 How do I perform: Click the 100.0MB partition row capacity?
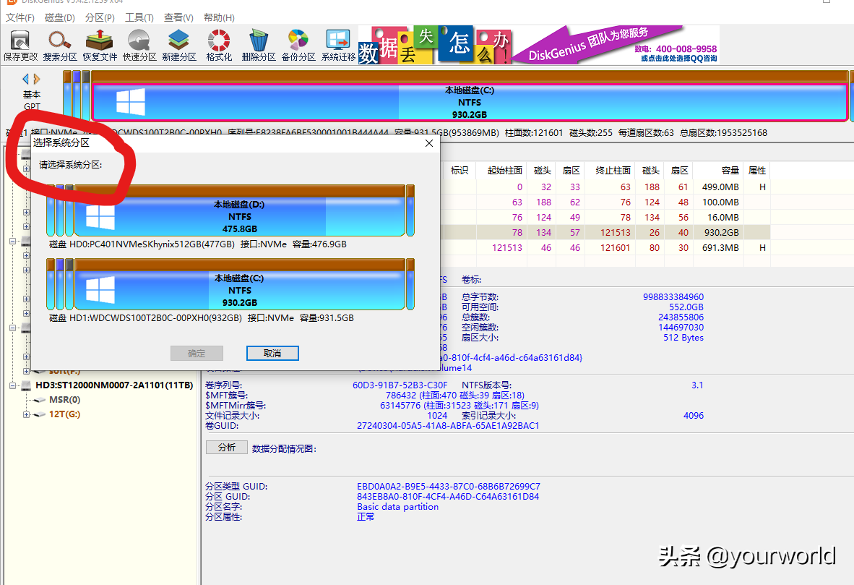[x=720, y=202]
